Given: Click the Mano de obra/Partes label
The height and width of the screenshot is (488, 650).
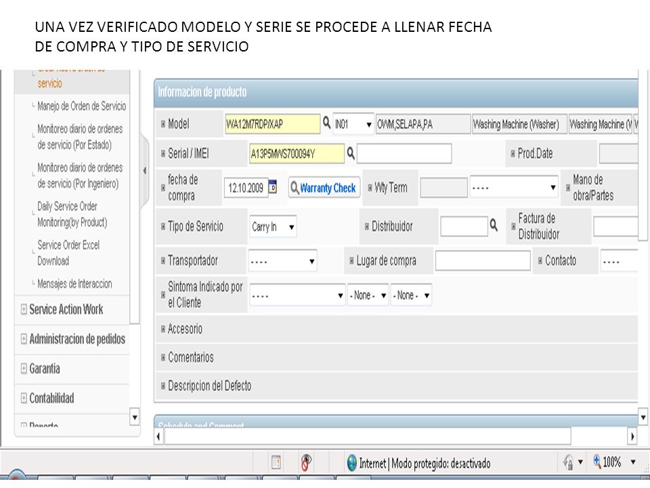Looking at the screenshot, I should 593,188.
